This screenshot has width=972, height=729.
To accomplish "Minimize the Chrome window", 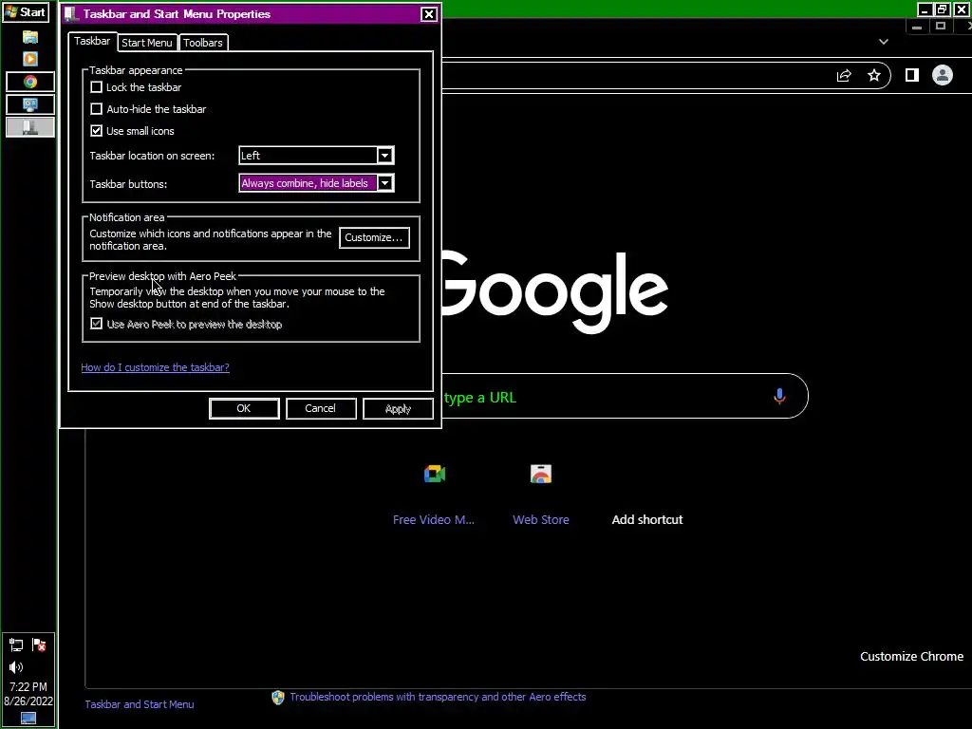I will coord(925,9).
